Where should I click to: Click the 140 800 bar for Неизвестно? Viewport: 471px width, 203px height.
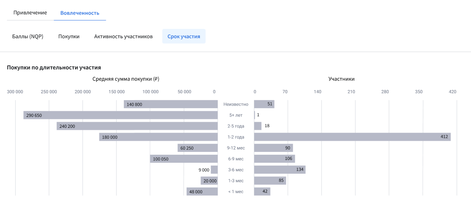171,105
